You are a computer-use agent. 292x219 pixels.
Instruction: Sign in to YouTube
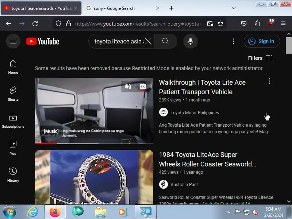tap(262, 41)
